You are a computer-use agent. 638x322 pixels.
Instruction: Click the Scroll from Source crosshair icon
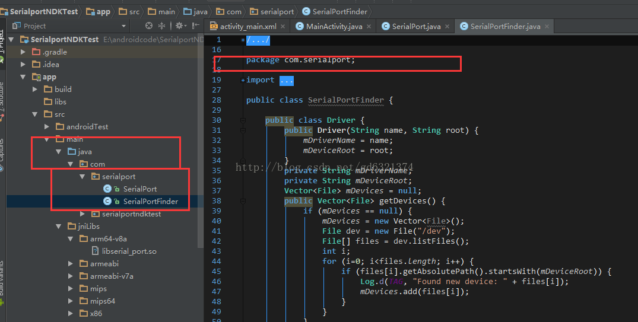click(149, 25)
